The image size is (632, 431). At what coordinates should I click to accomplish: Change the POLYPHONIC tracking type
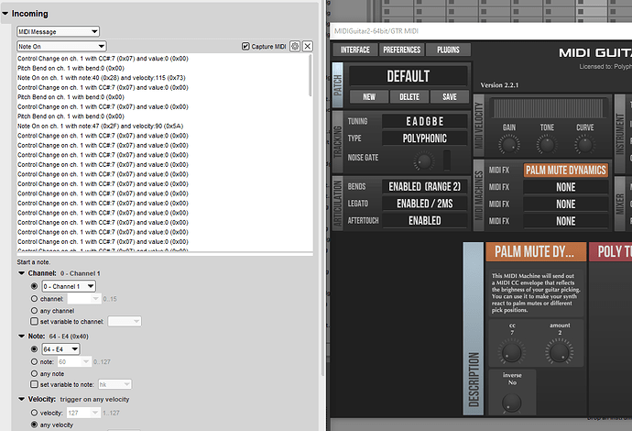(425, 138)
